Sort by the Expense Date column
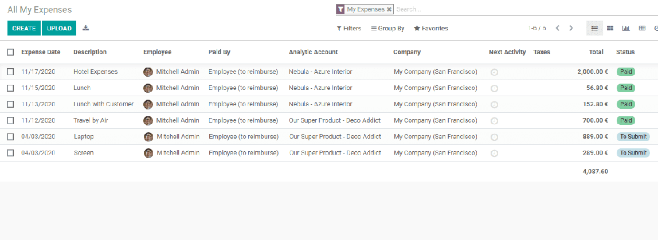 pos(41,52)
